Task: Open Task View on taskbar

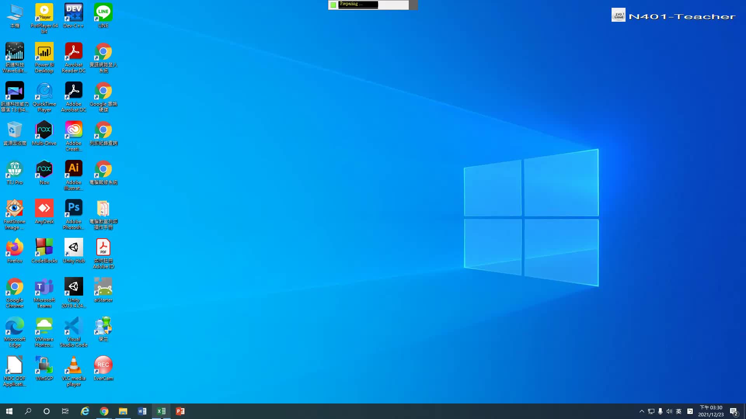Action: coord(65,411)
